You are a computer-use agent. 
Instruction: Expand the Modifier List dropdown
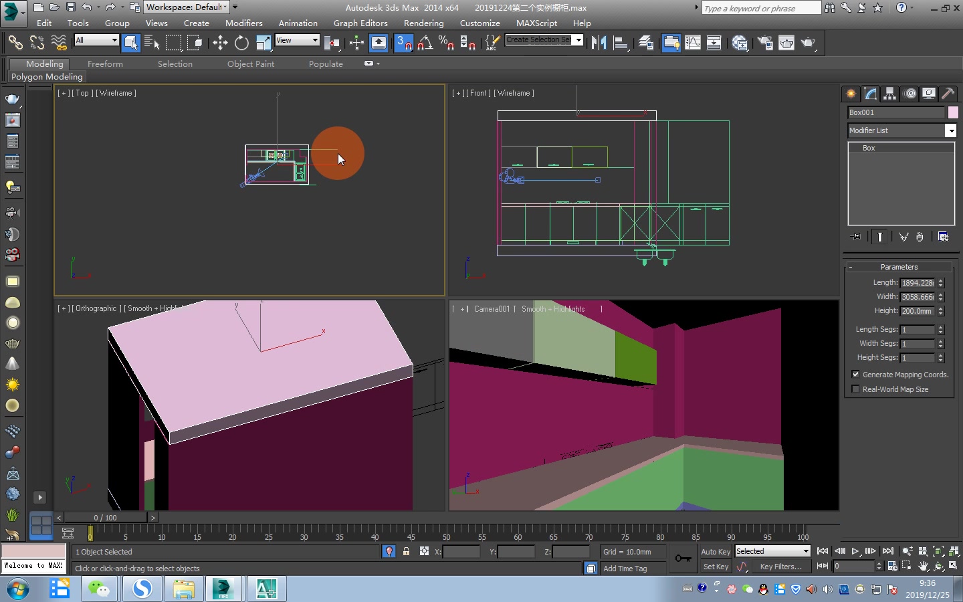point(950,131)
